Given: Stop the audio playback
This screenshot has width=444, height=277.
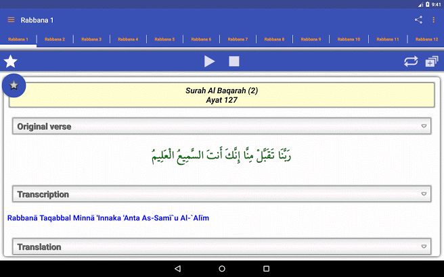Looking at the screenshot, I should [234, 61].
